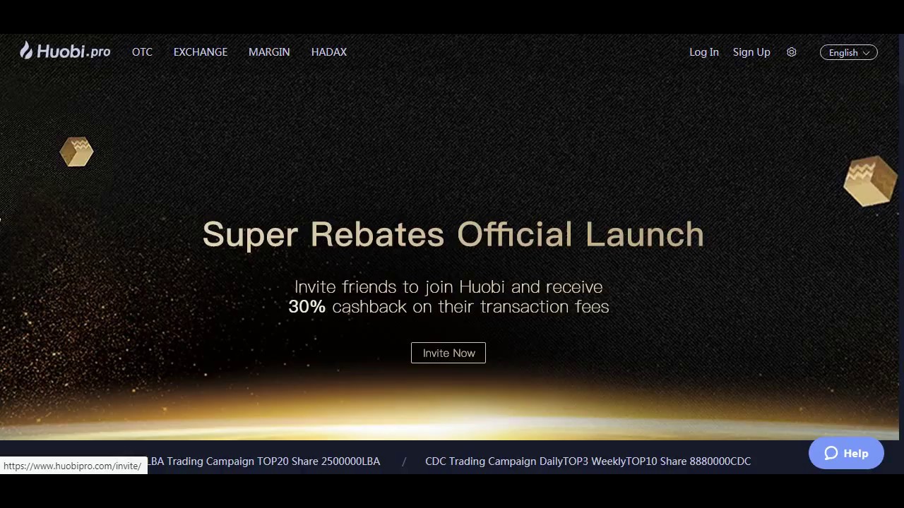Open the MARGIN trading menu
This screenshot has width=904, height=508.
[269, 52]
